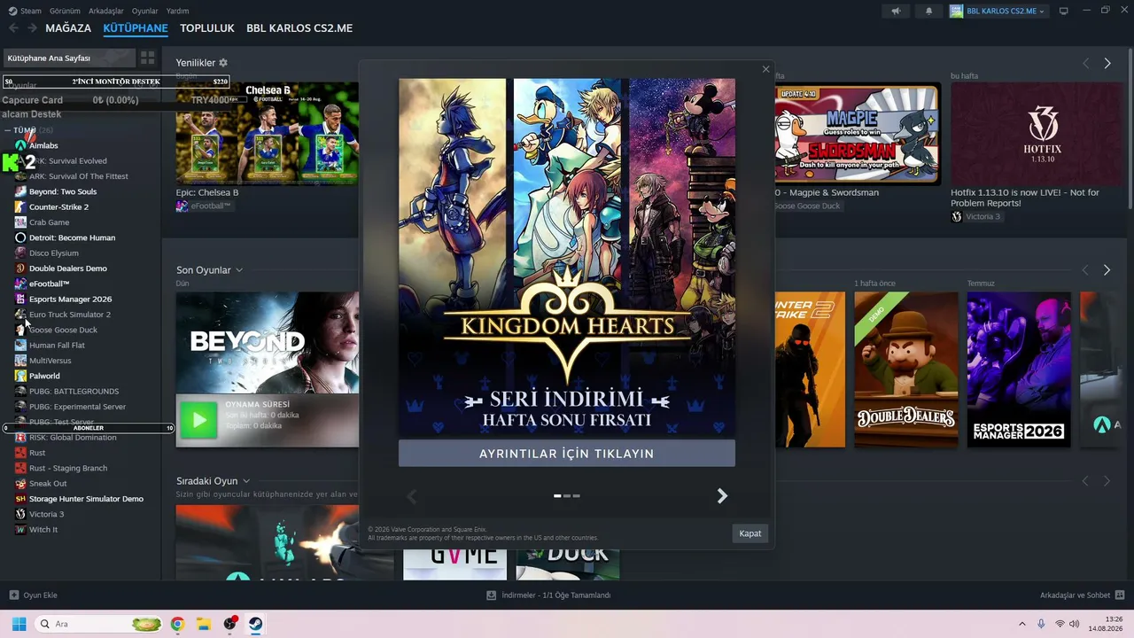Click the Kapat button in popup
1134x638 pixels.
click(750, 533)
